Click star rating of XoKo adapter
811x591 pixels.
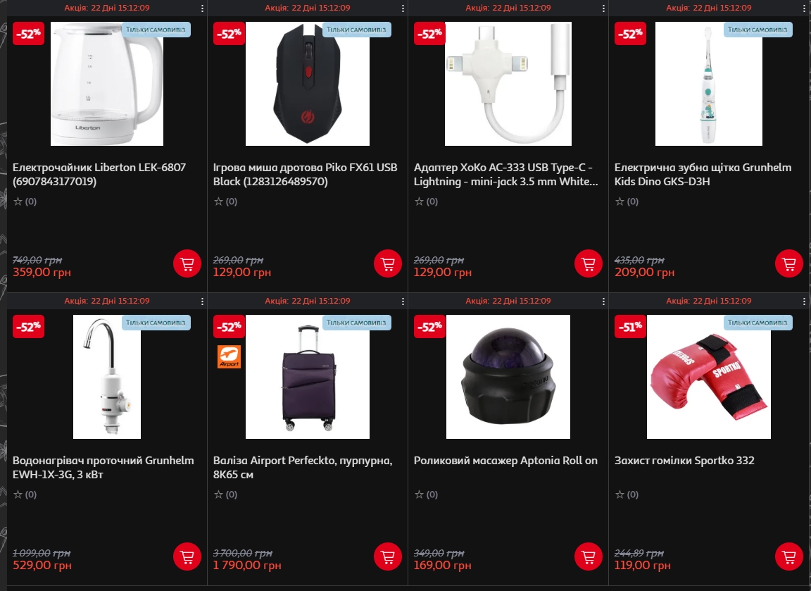click(x=426, y=201)
